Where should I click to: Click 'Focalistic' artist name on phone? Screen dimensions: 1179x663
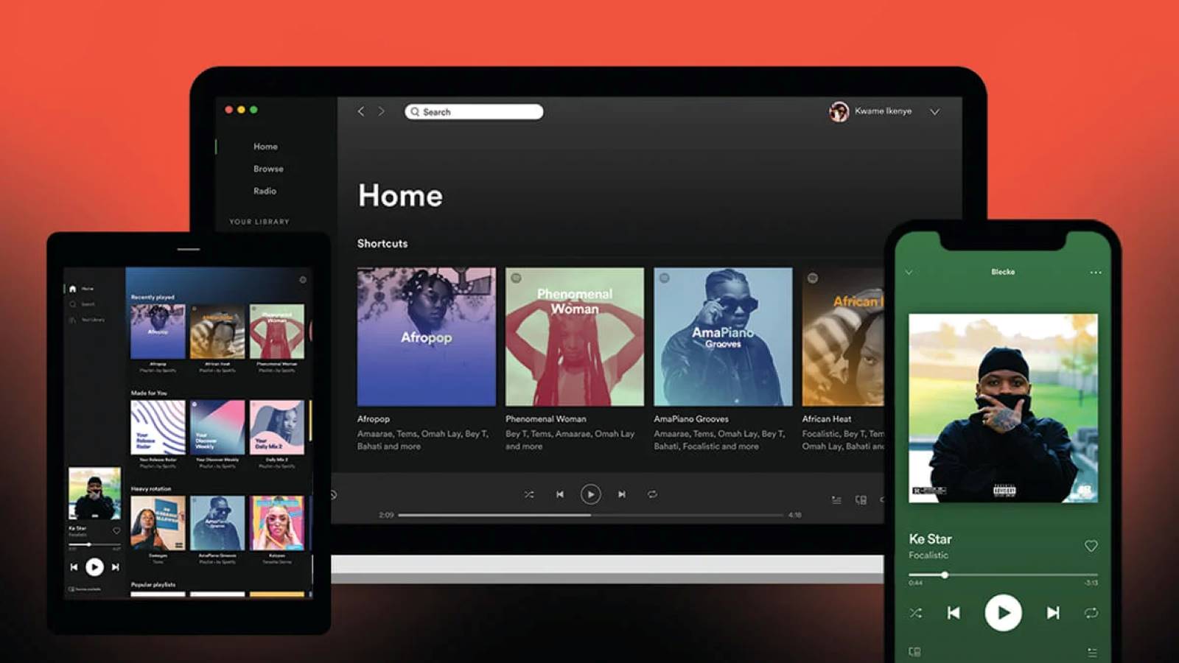(928, 555)
